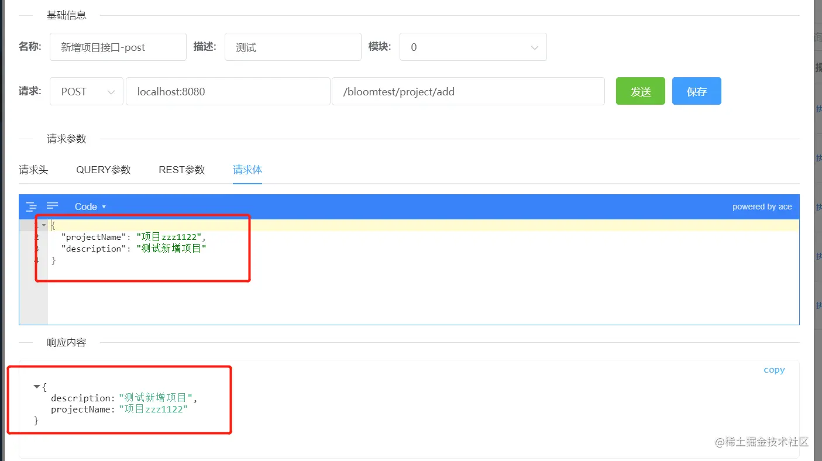Open the POST request method dropdown
822x461 pixels.
87,91
